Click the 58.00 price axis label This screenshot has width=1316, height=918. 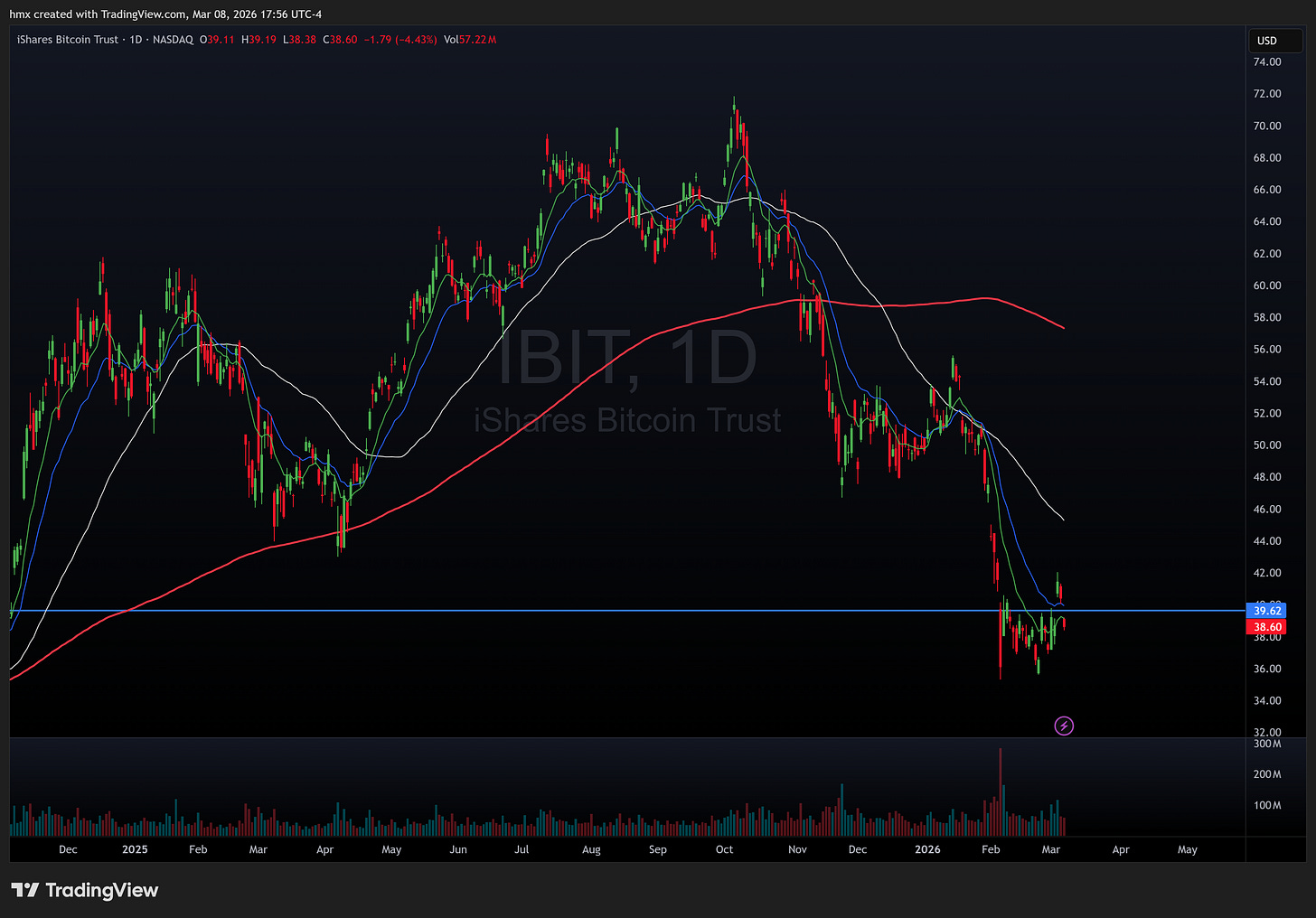coord(1266,317)
